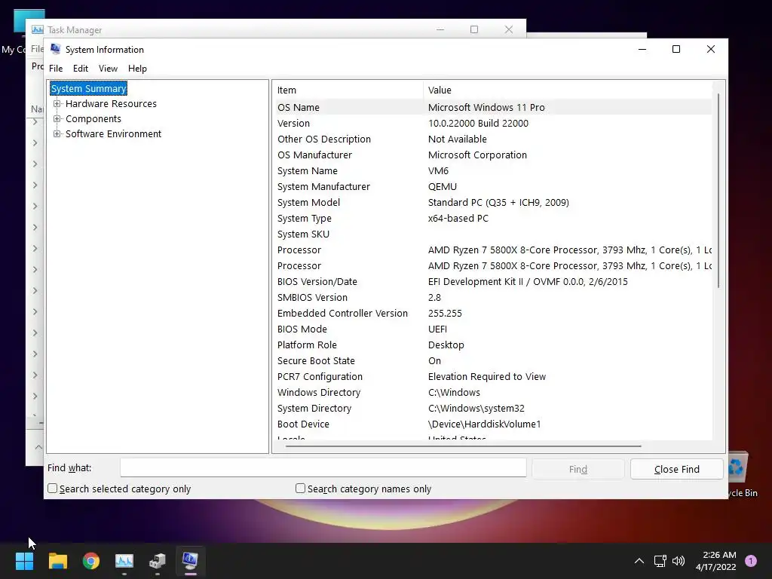Open the Task Manager File menu

37,49
